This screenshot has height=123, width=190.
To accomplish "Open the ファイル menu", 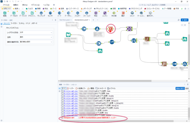I will click(x=6, y=5).
